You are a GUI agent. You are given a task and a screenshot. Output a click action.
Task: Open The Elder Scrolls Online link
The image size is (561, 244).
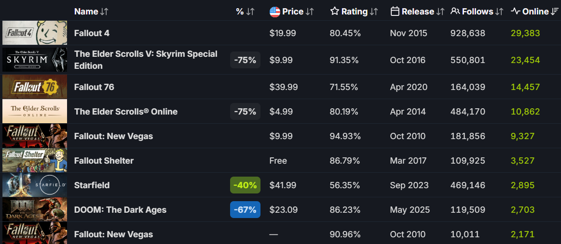pyautogui.click(x=125, y=112)
